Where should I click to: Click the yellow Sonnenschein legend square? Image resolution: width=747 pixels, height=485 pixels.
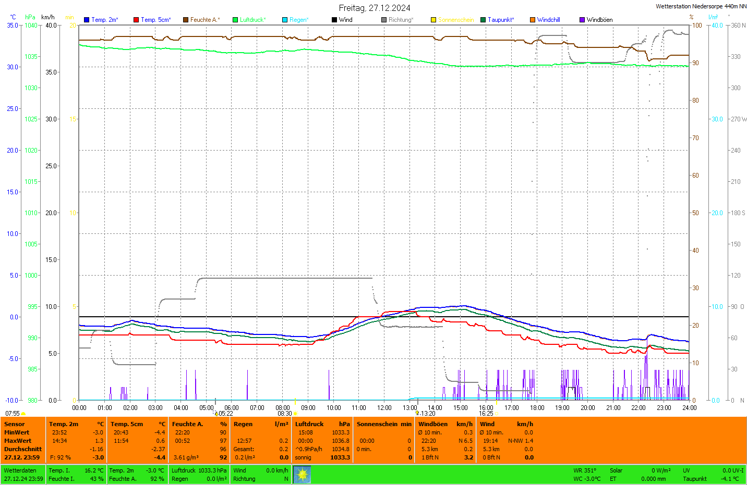[433, 20]
